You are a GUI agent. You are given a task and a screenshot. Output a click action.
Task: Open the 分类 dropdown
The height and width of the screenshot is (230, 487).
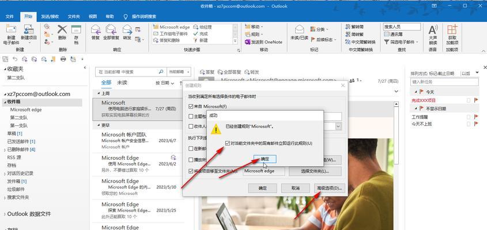tap(320, 29)
